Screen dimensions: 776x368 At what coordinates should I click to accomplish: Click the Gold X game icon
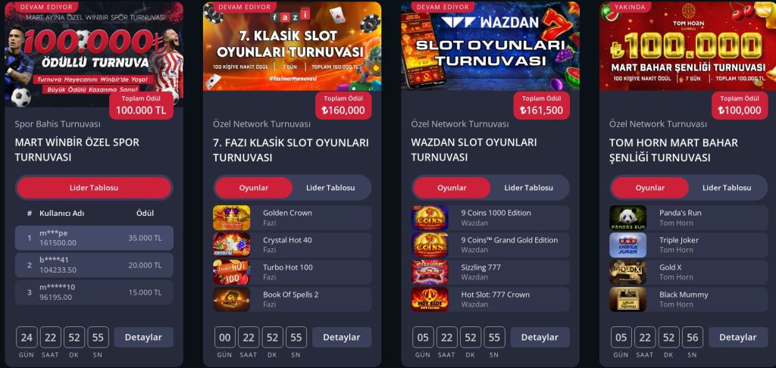point(628,272)
